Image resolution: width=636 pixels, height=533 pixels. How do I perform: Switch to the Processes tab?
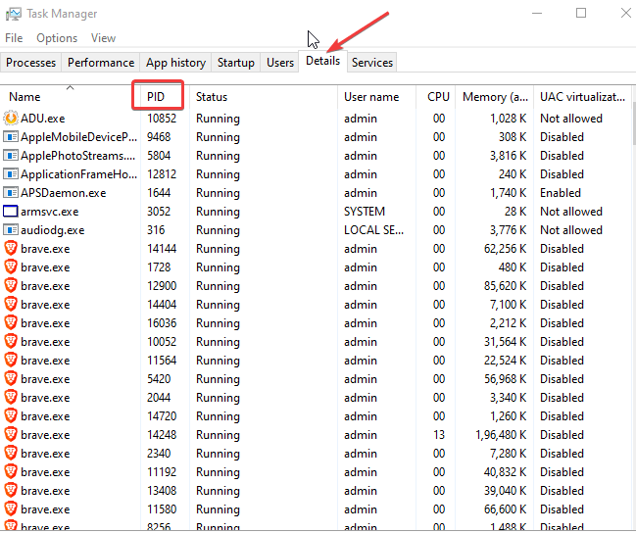(31, 63)
